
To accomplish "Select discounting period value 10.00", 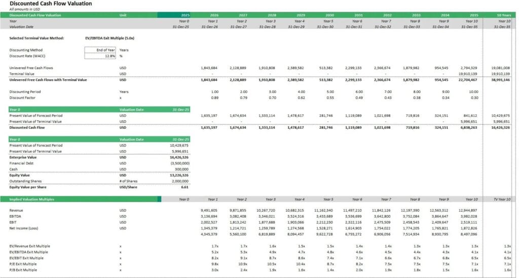I will point(474,92).
